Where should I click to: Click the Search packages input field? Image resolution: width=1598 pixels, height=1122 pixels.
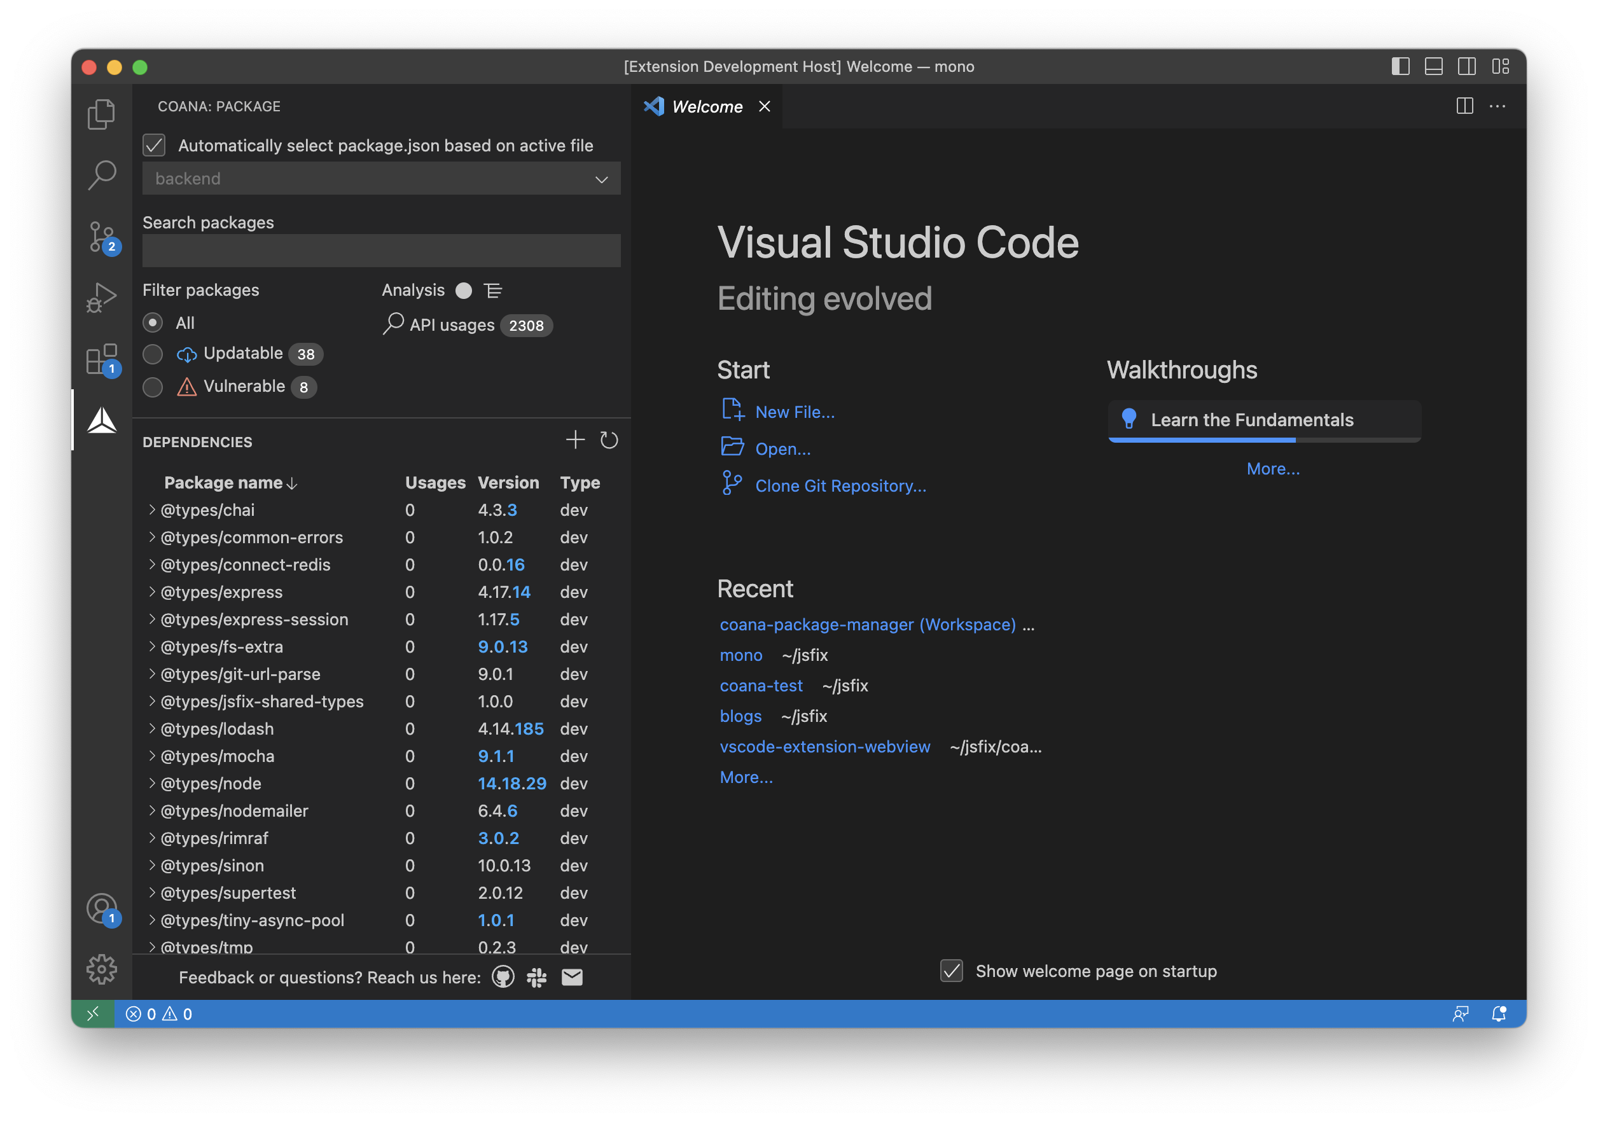click(382, 251)
